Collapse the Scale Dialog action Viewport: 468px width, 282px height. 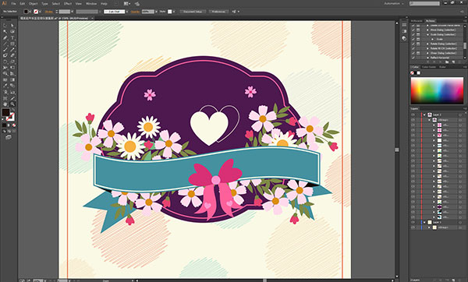coord(427,34)
